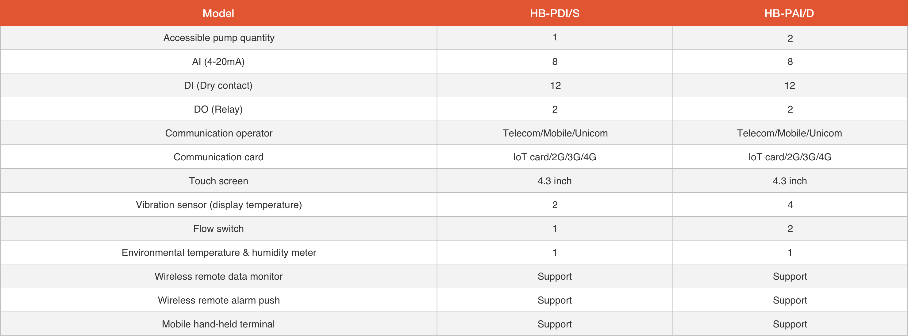Select the HB-PAI/D column header
Screen dimensions: 908x336
click(x=789, y=13)
